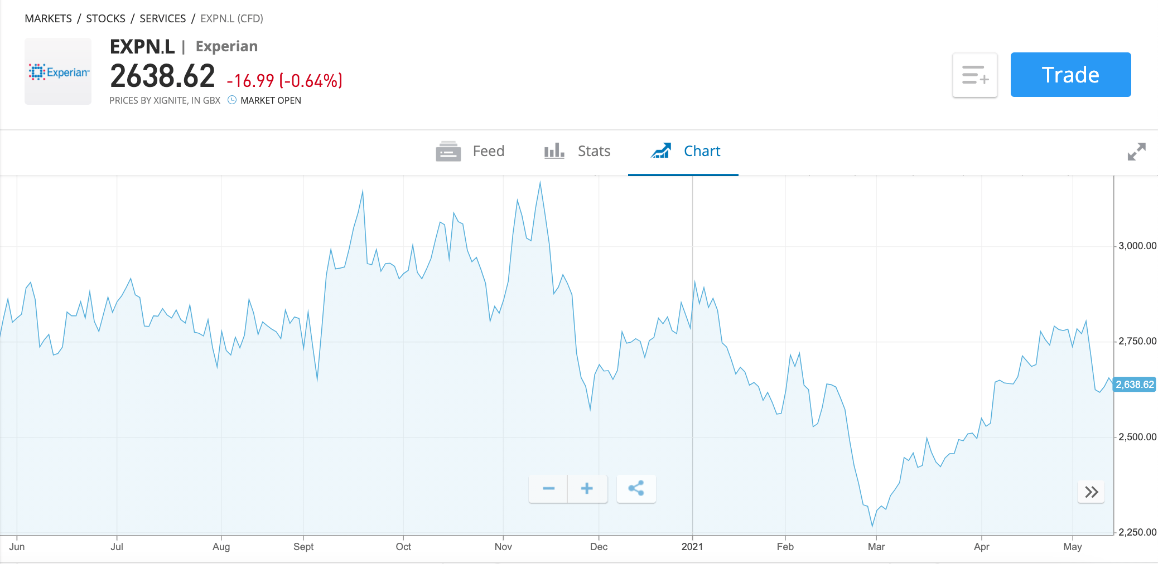Click the 2,500.00 price axis label
Viewport: 1158px width, 564px height.
click(x=1137, y=437)
